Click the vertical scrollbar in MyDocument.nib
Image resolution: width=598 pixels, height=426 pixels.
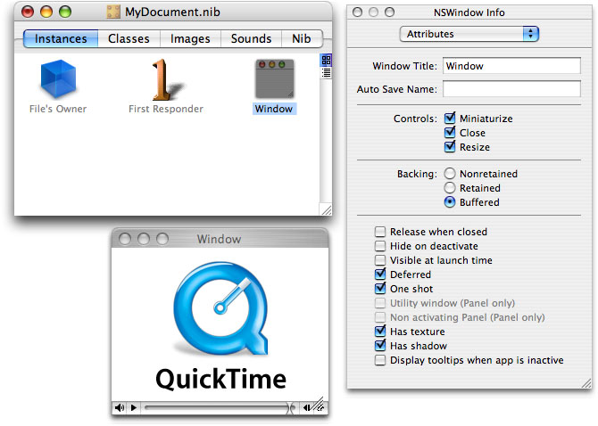click(x=326, y=142)
